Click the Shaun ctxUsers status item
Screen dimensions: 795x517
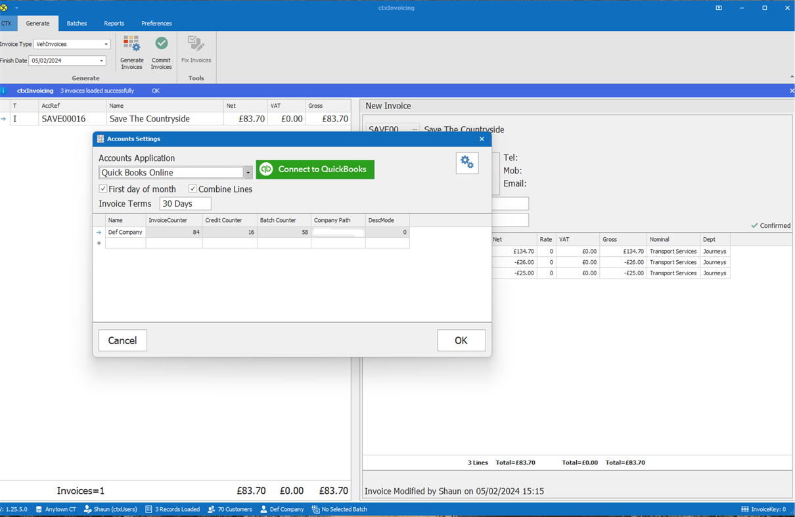[116, 509]
